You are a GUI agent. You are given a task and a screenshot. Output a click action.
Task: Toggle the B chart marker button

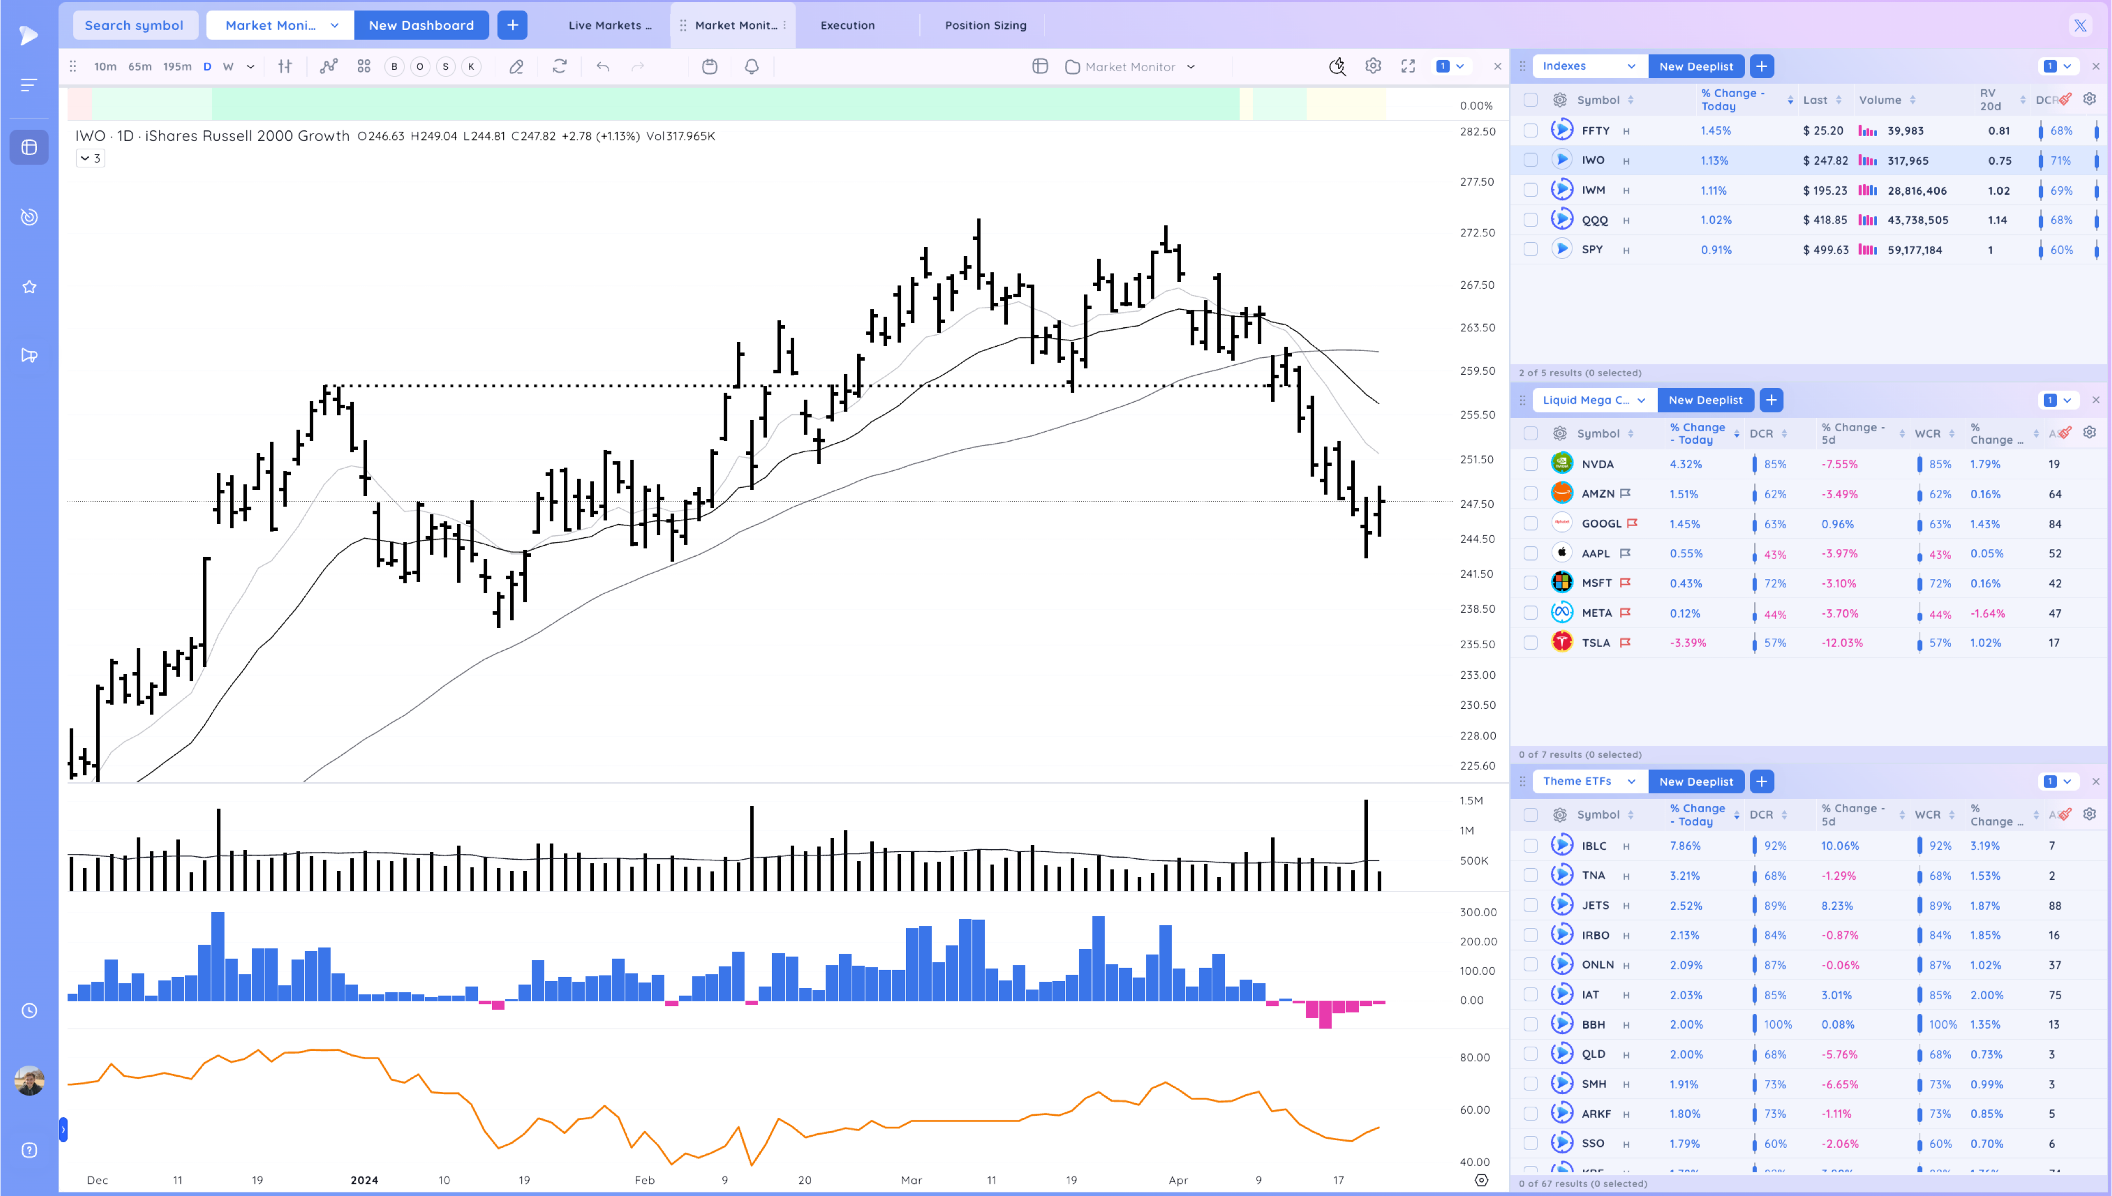click(394, 67)
